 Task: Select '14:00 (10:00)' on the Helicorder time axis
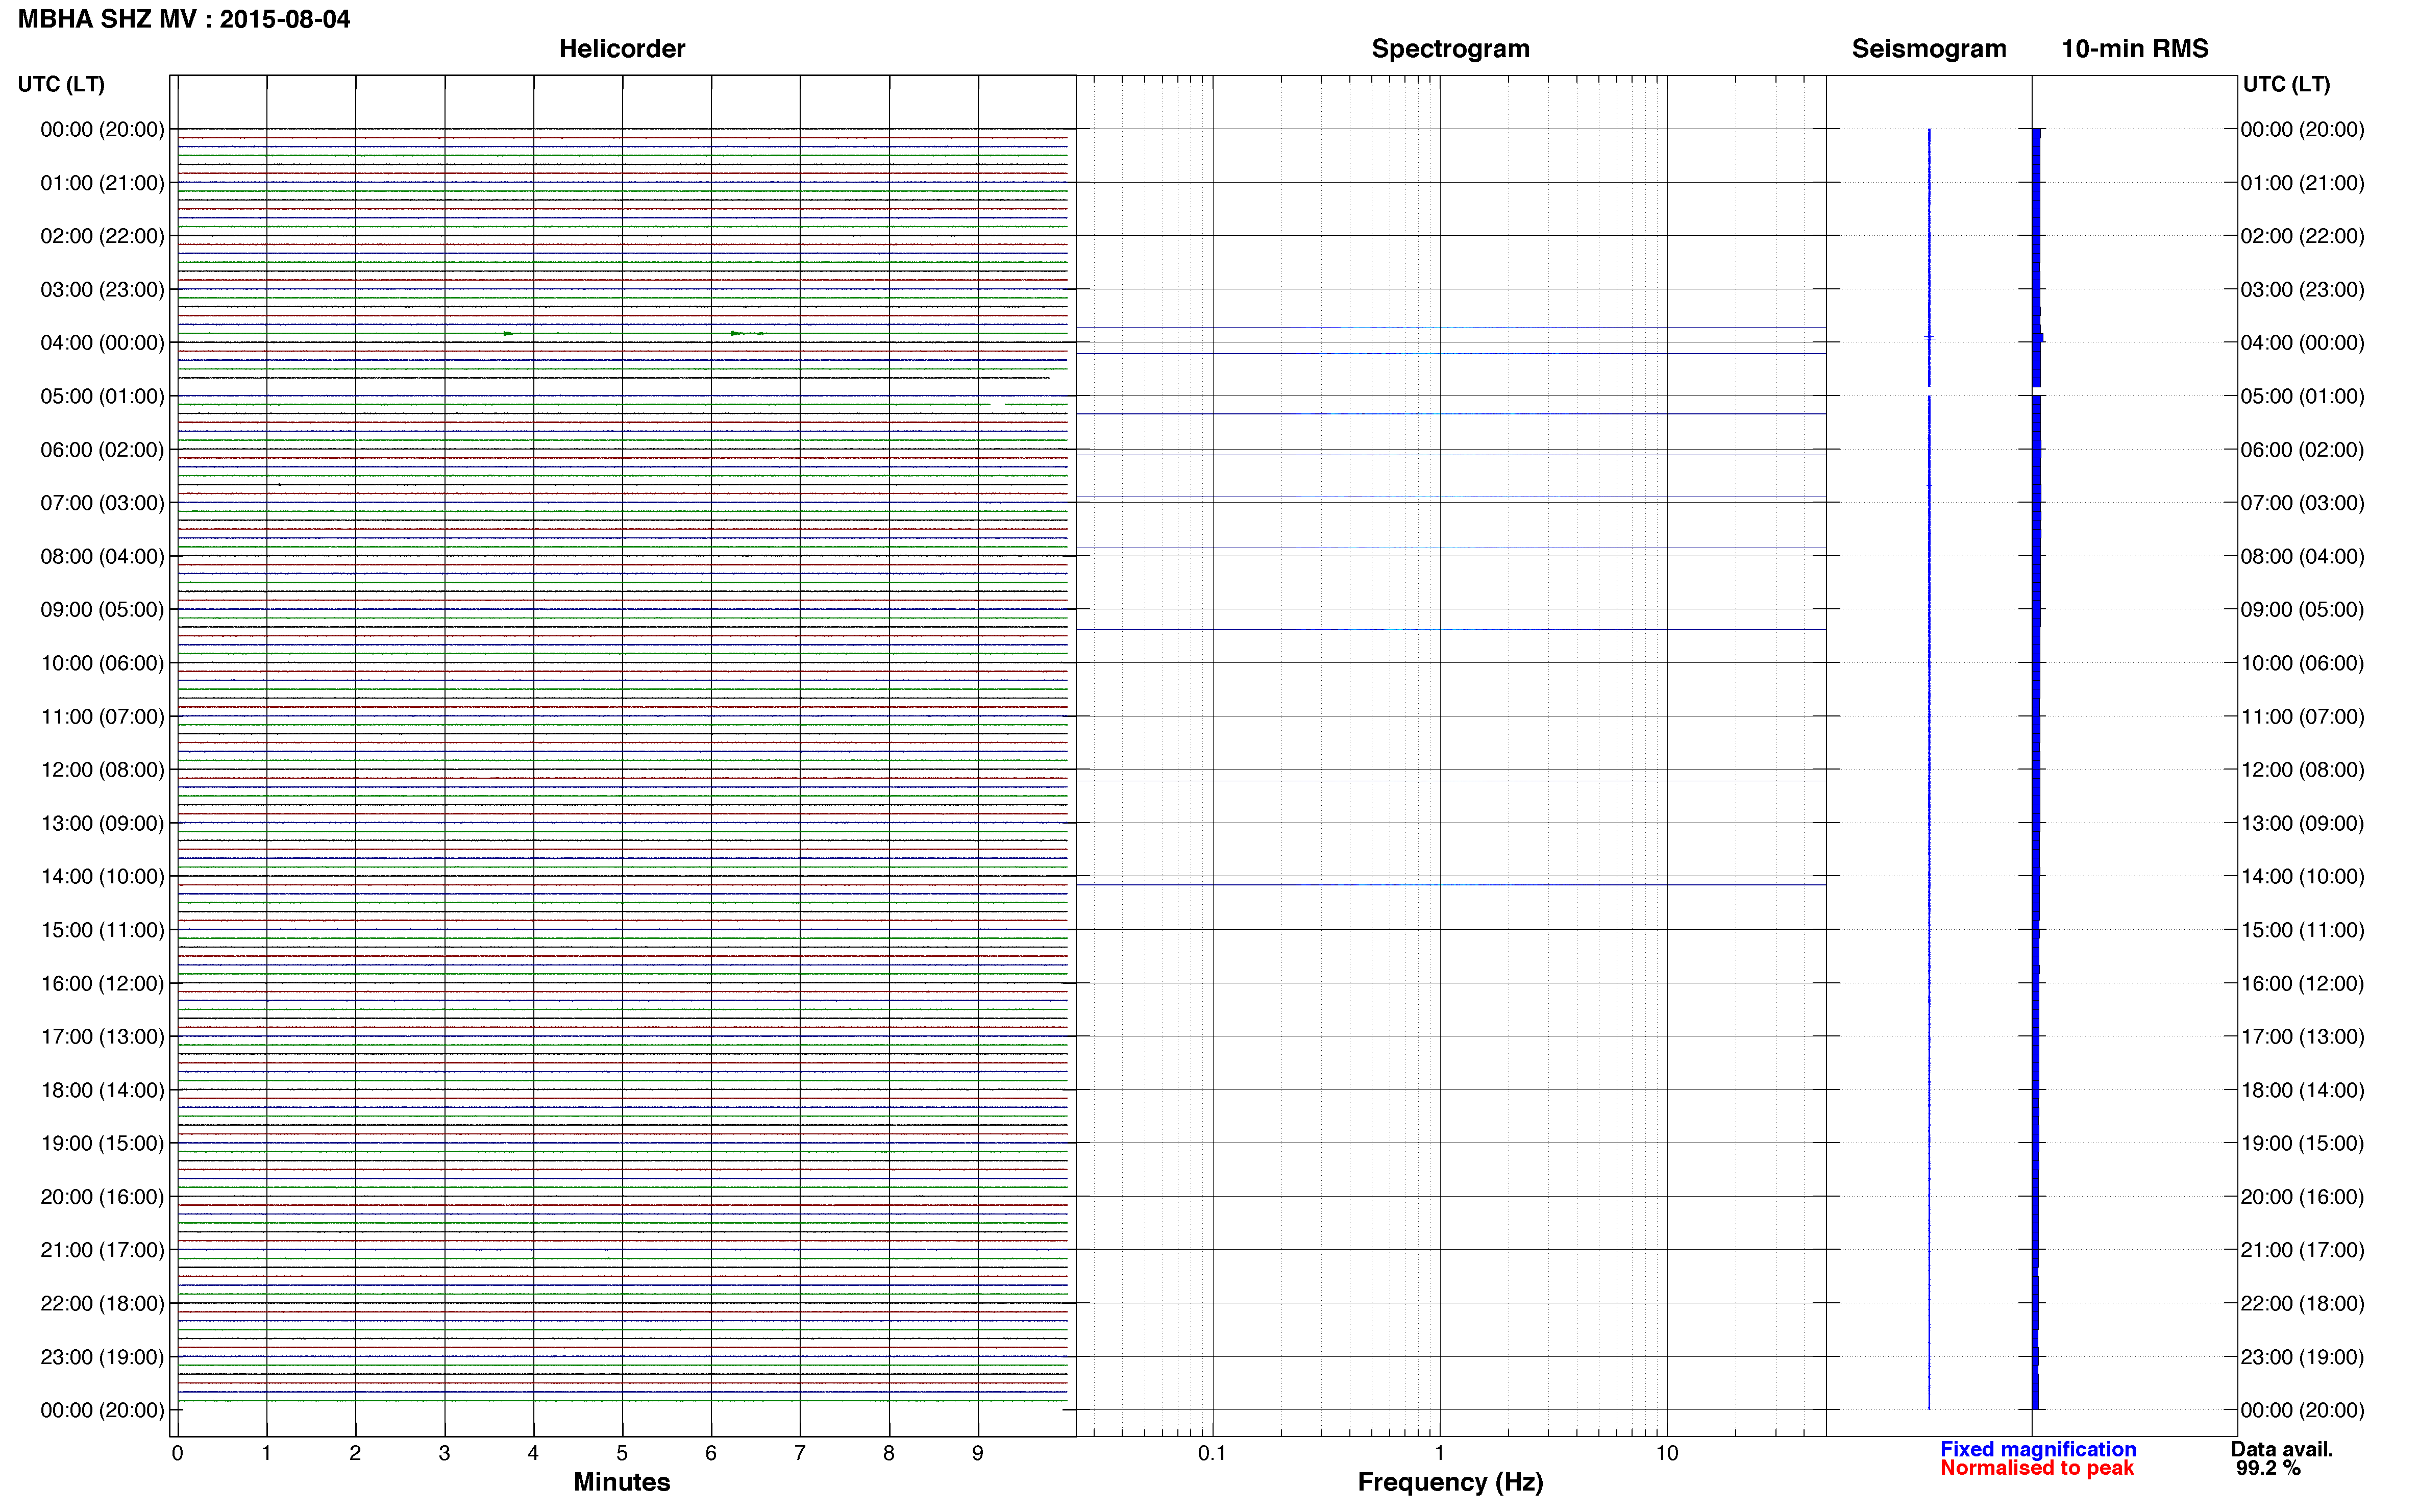pyautogui.click(x=102, y=877)
